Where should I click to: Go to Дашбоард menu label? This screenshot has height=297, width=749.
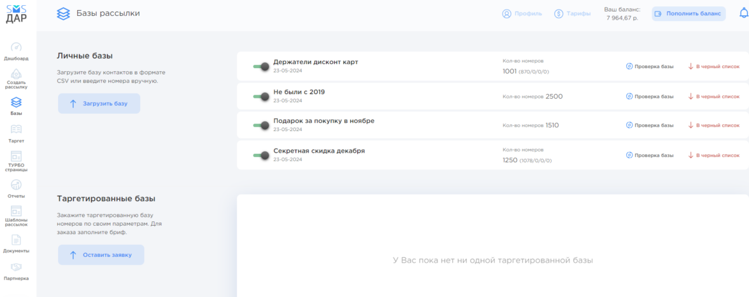pos(16,59)
